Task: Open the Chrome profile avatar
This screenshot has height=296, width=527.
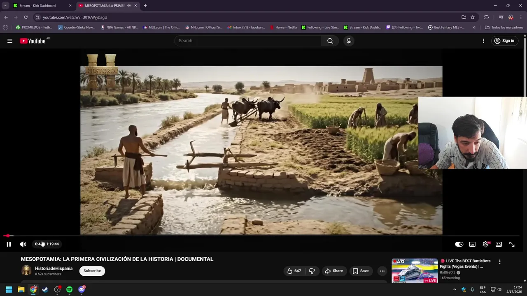Action: [511, 17]
